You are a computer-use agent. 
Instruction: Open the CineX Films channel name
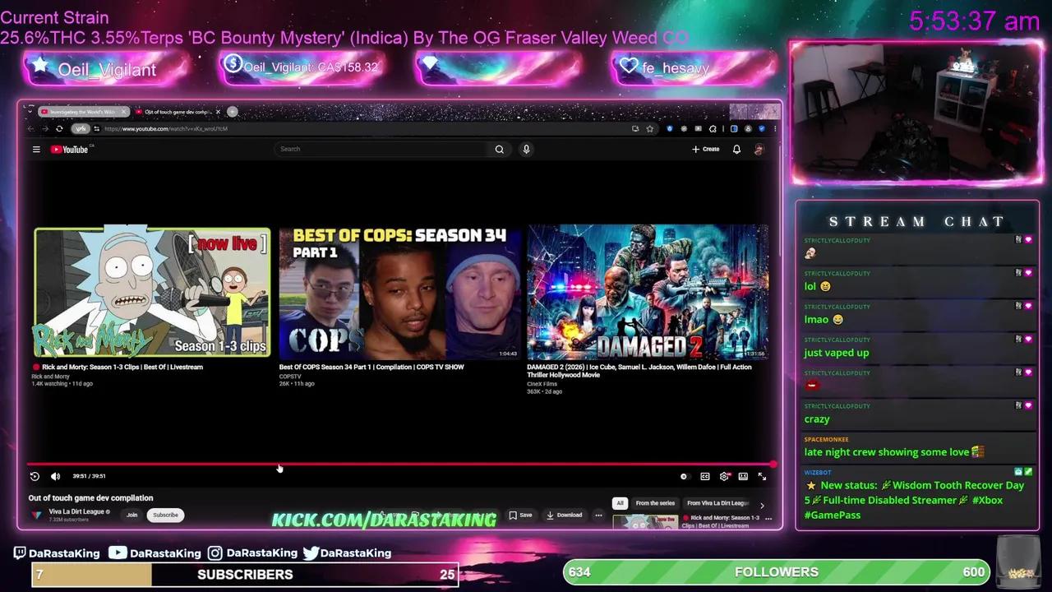pos(542,384)
